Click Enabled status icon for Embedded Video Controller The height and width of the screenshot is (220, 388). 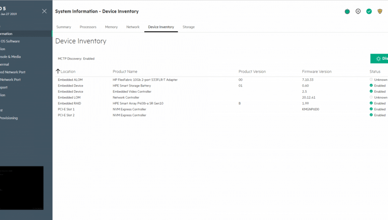click(x=371, y=91)
